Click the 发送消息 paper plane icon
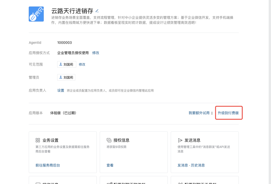Viewport: 271px width, 184px height. 180,140
